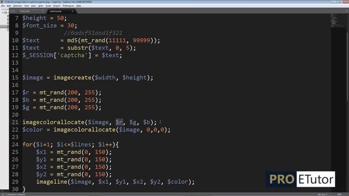Viewport: 349px width, 196px height.
Task: Click the number 11111 on line 10
Action: [x=117, y=40]
